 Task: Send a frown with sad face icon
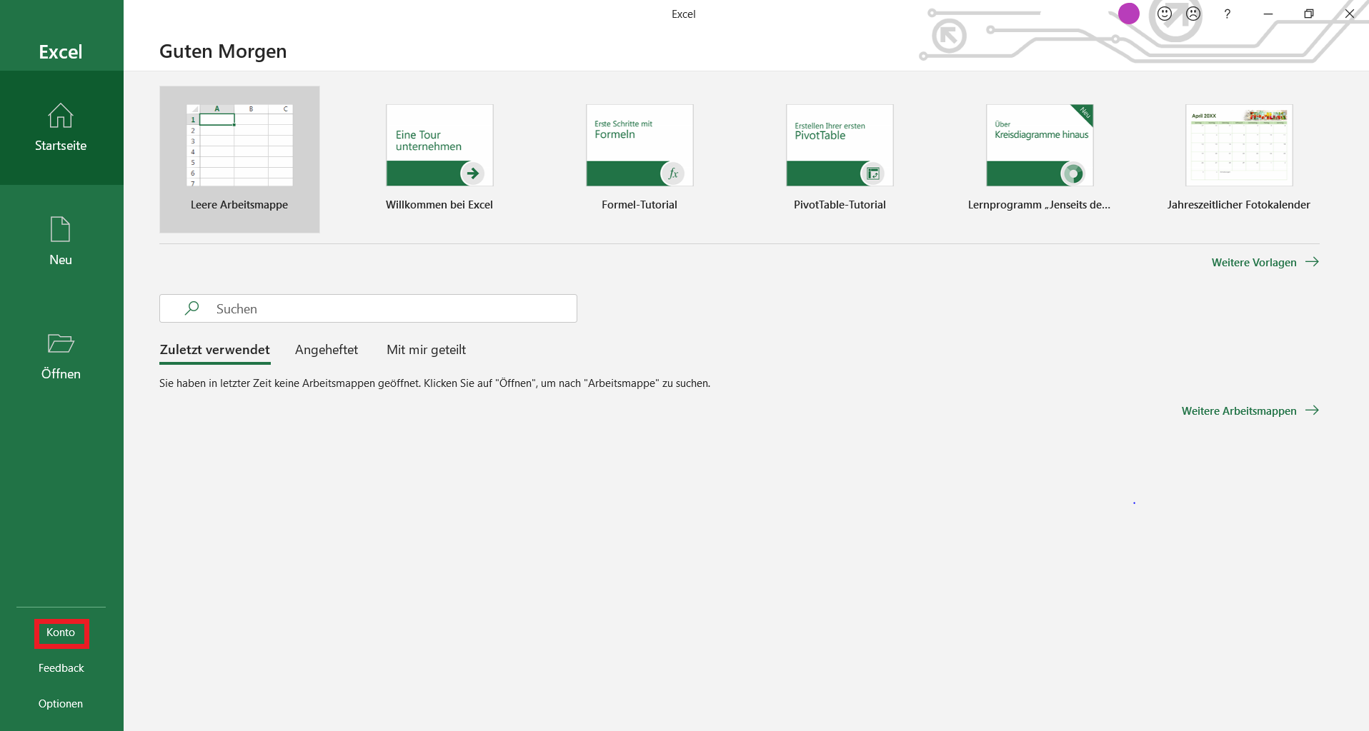tap(1193, 14)
